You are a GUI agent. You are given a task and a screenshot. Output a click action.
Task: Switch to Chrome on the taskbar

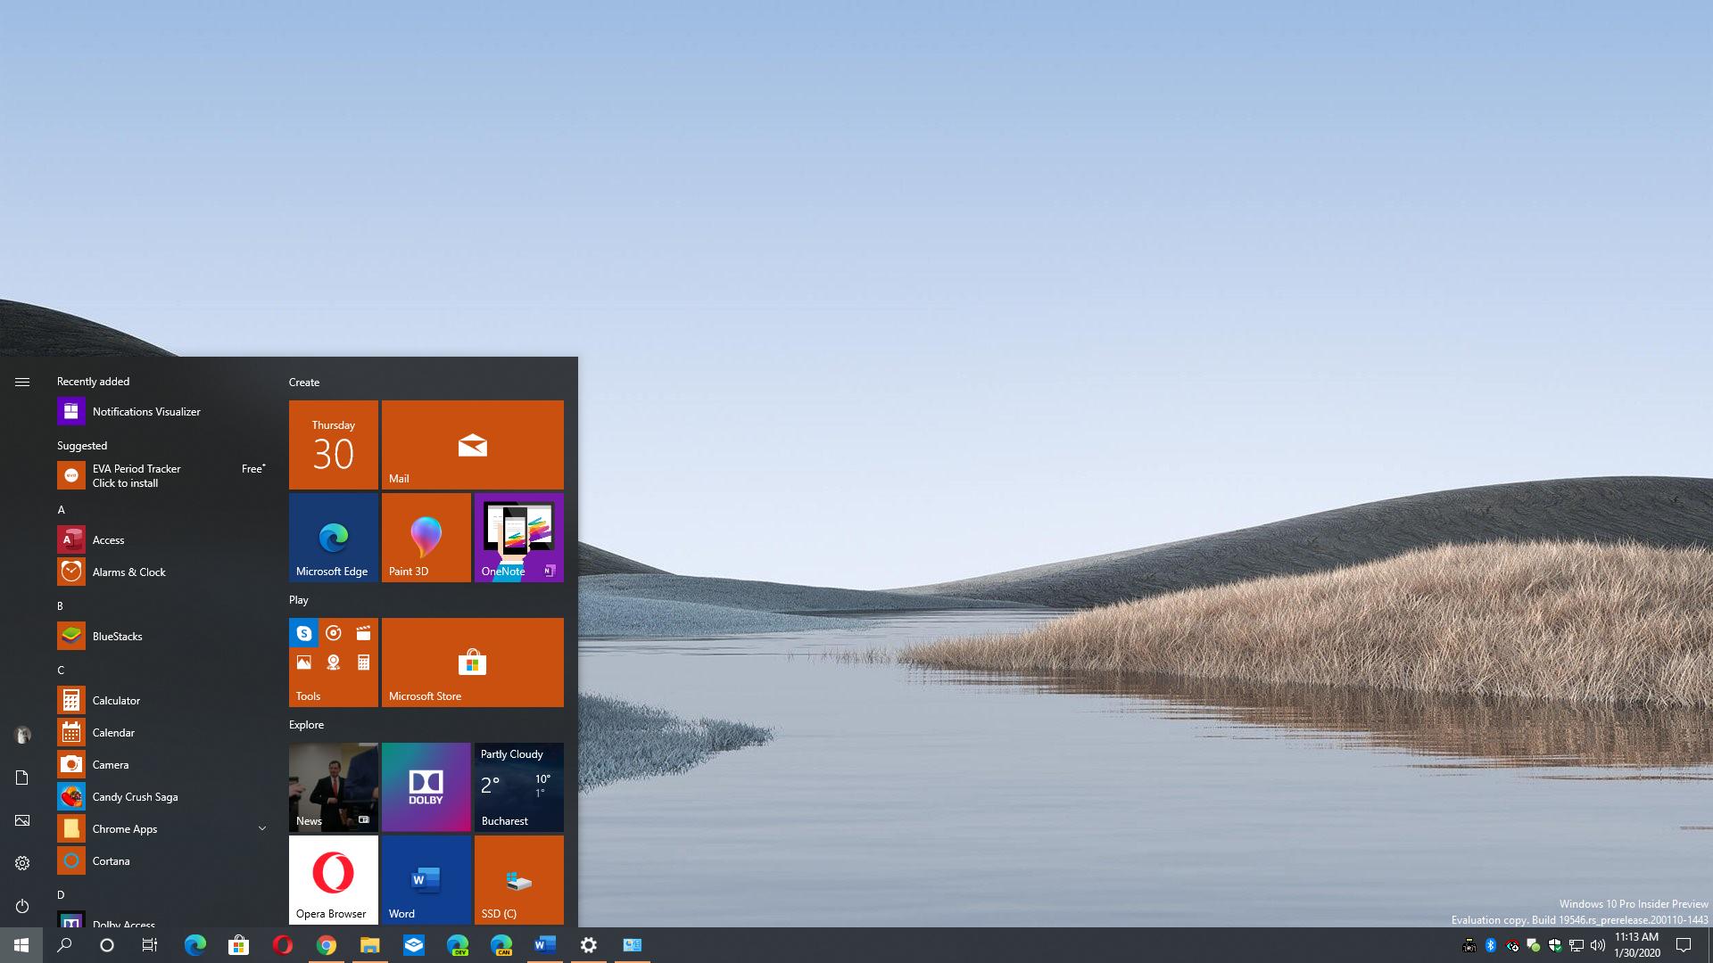click(326, 945)
